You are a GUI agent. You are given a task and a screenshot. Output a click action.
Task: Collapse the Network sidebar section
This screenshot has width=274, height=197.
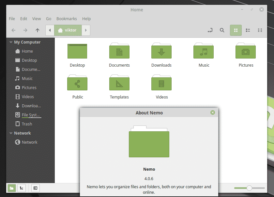[x=11, y=133]
